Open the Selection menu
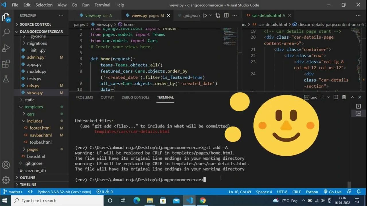 [44, 5]
